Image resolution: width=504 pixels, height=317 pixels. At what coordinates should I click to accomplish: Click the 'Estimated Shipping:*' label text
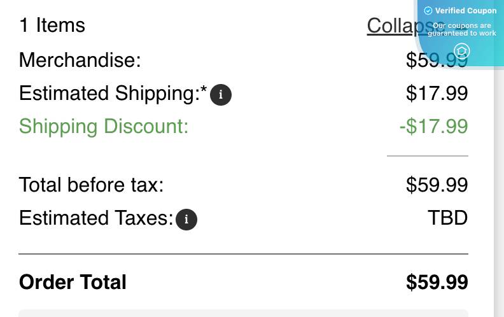click(113, 93)
